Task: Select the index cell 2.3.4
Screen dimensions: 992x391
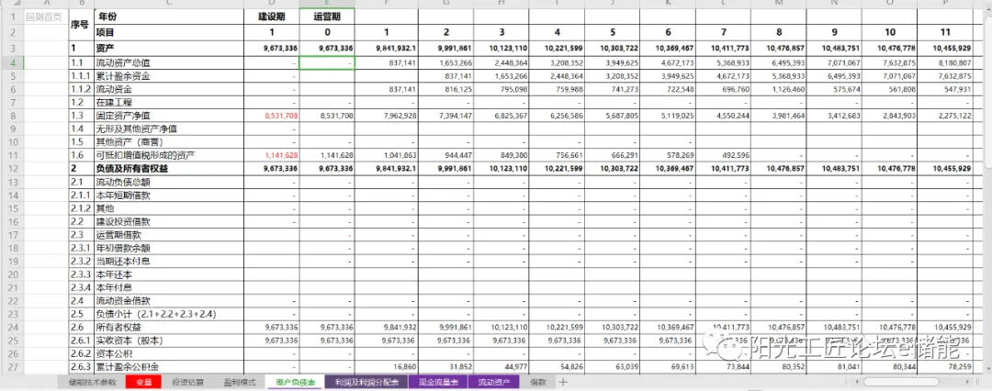Action: (80, 287)
